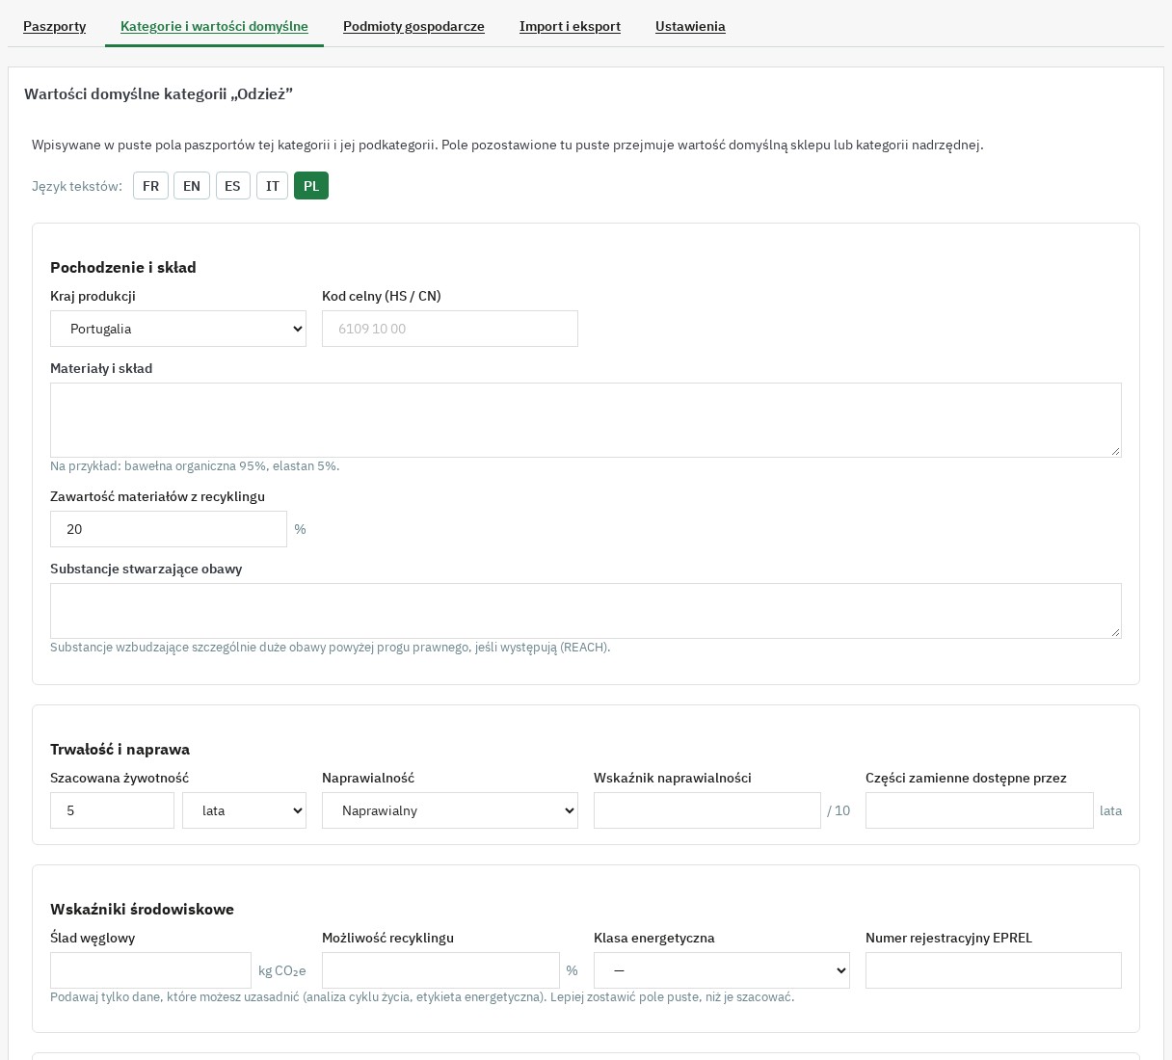Image resolution: width=1172 pixels, height=1060 pixels.
Task: Open the Podmioty gospodarcze tab
Action: [x=413, y=26]
